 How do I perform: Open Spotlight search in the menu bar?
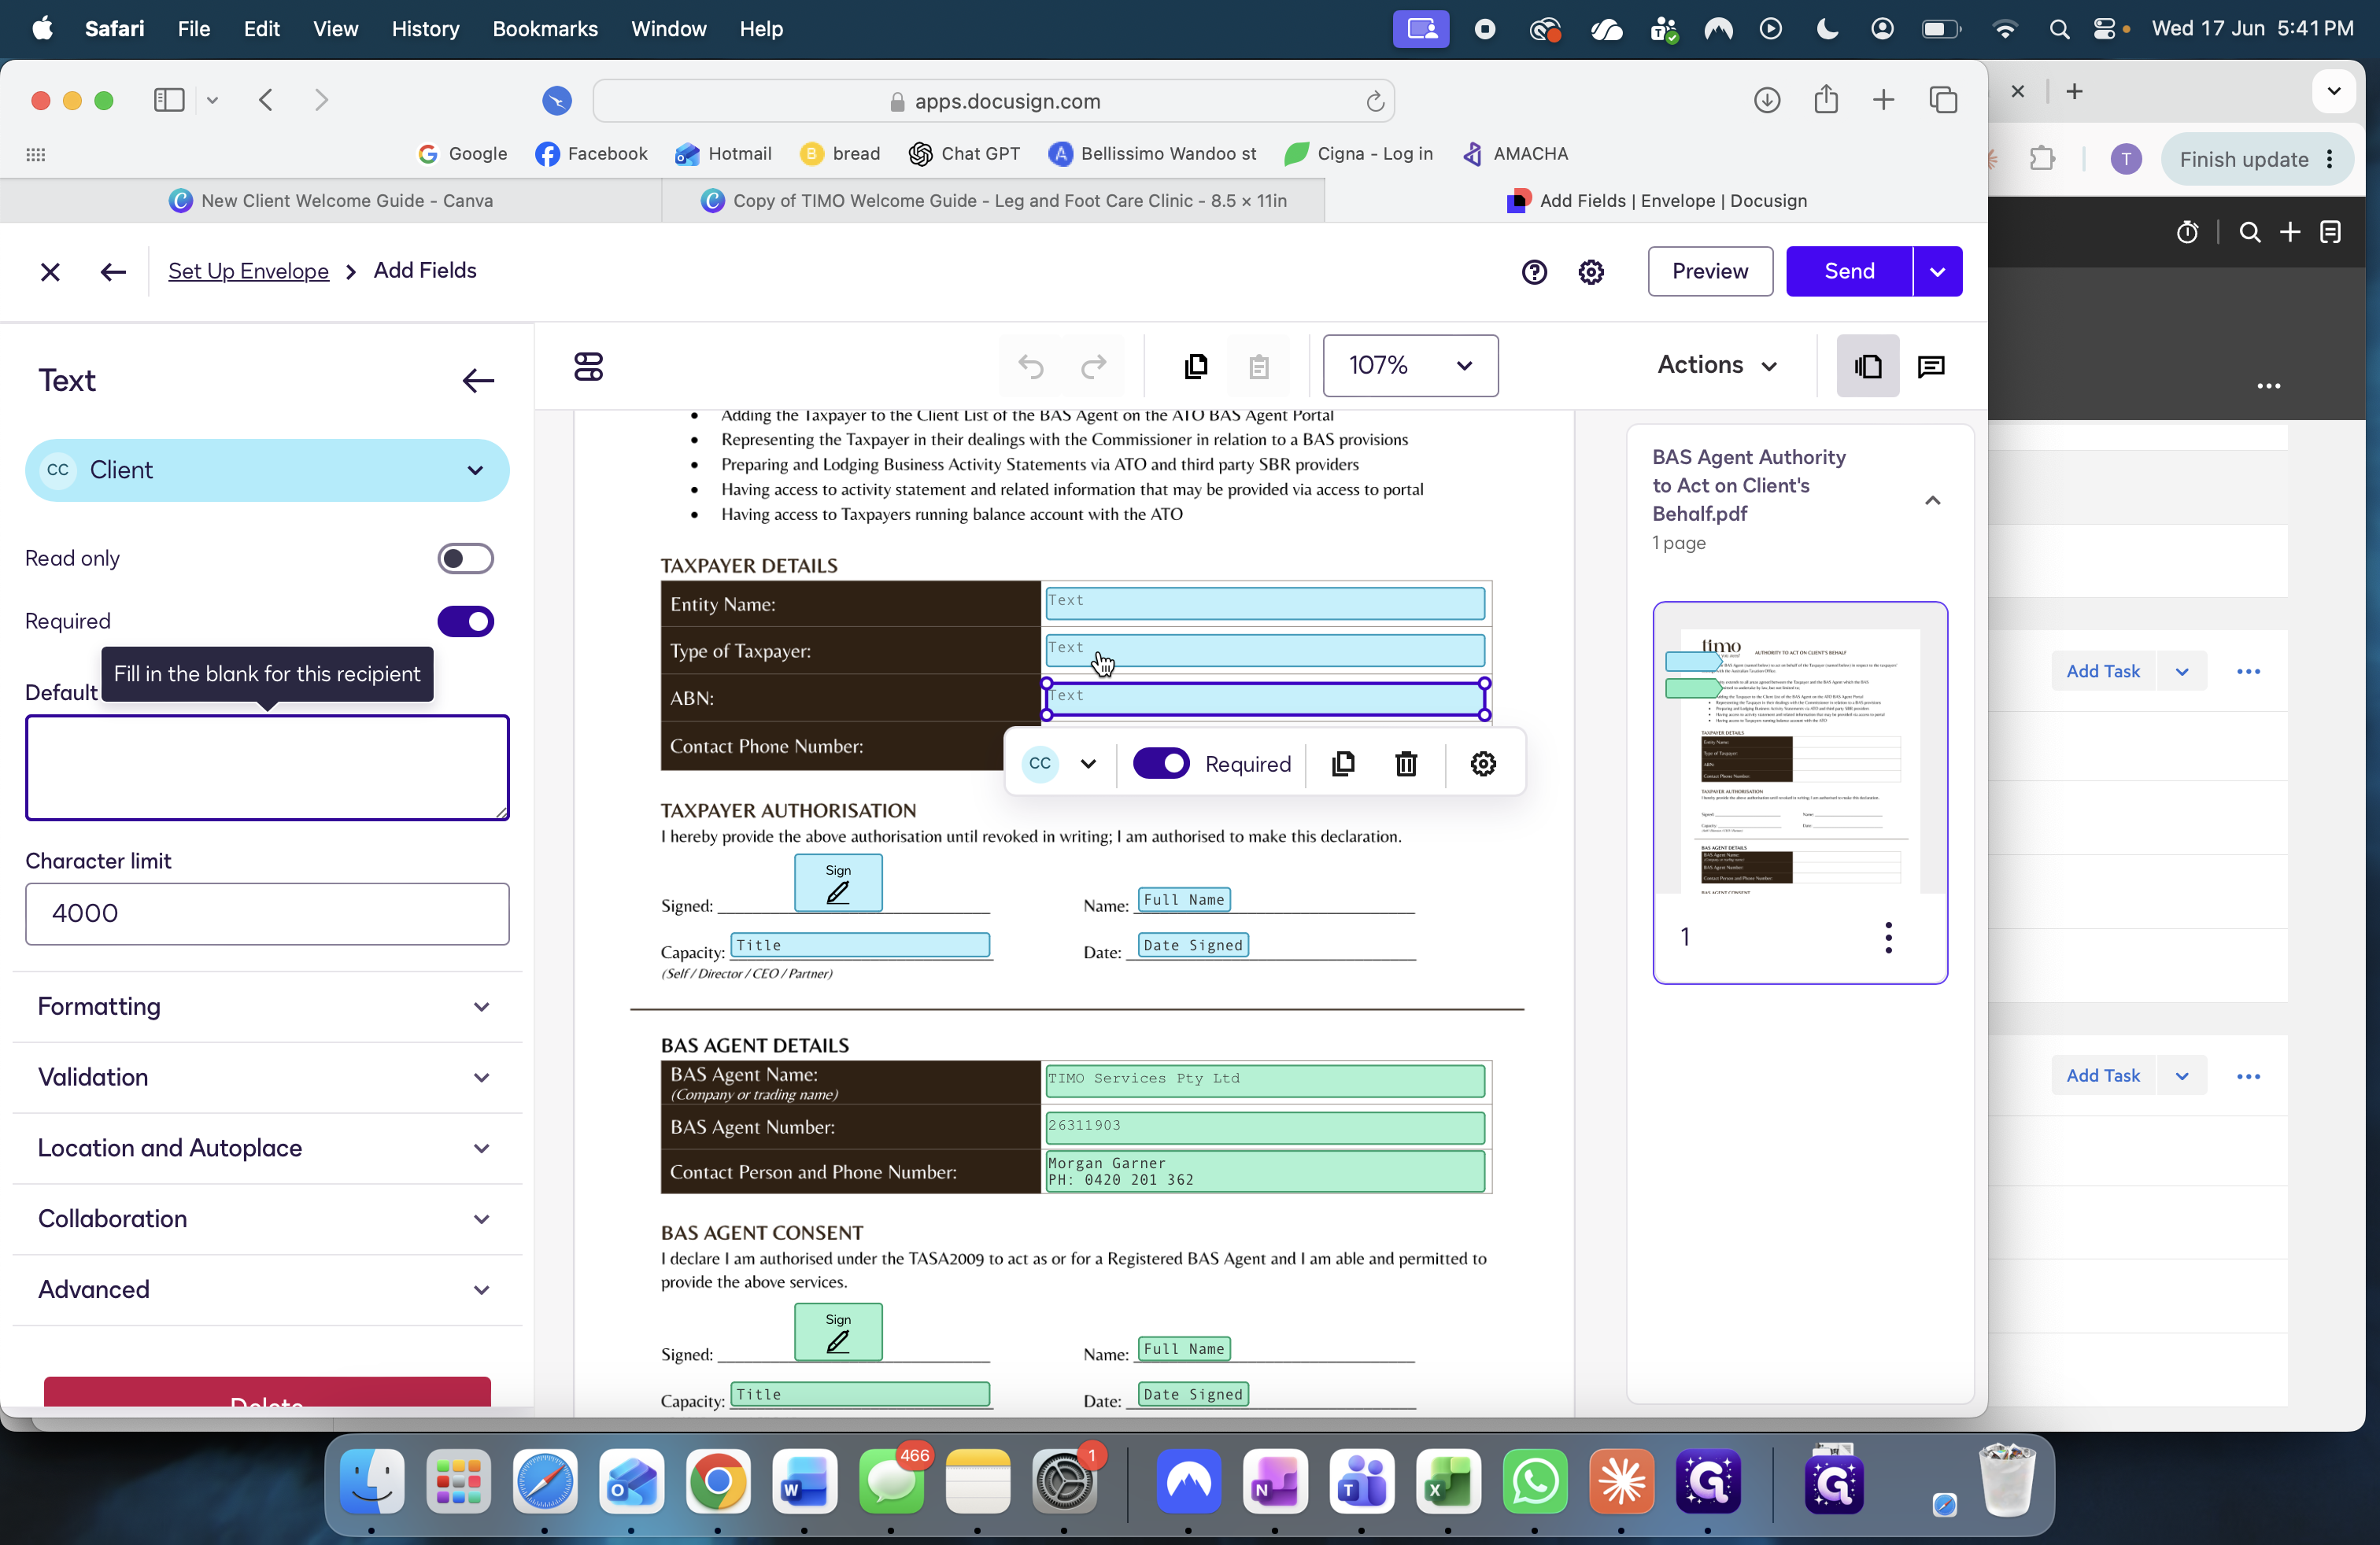2058,29
